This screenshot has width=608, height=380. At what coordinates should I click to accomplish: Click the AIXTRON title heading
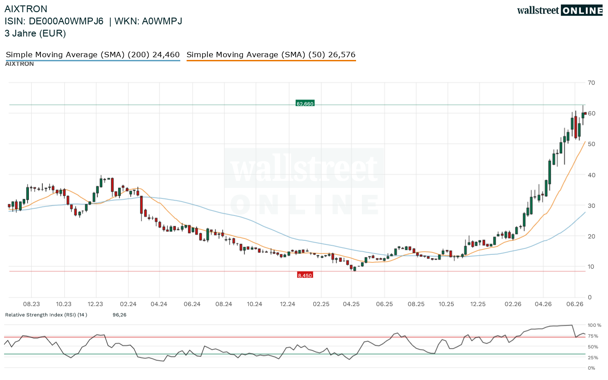pyautogui.click(x=26, y=9)
